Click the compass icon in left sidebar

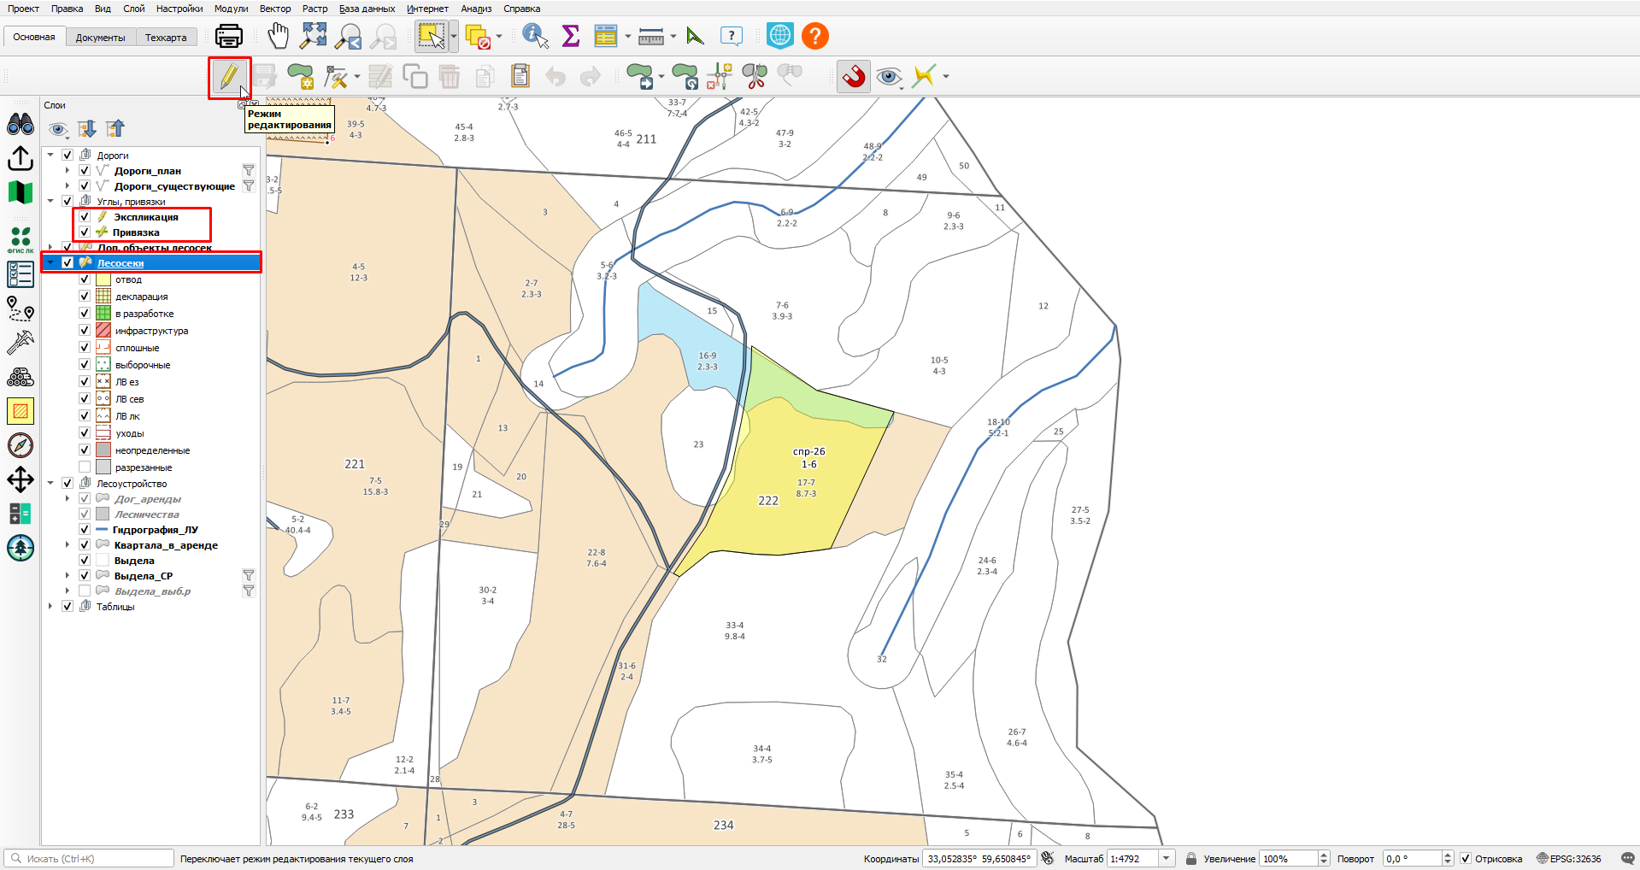[x=21, y=445]
